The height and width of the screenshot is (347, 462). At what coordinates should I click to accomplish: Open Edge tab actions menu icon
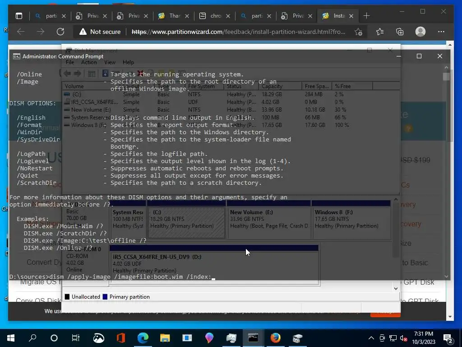tap(19, 16)
